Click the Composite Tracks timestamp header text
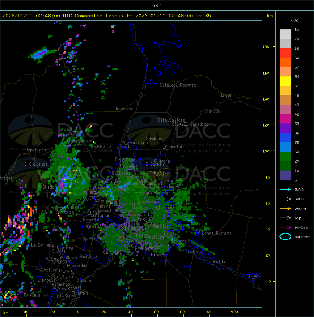Screen dimensions: 314x317 pos(107,16)
